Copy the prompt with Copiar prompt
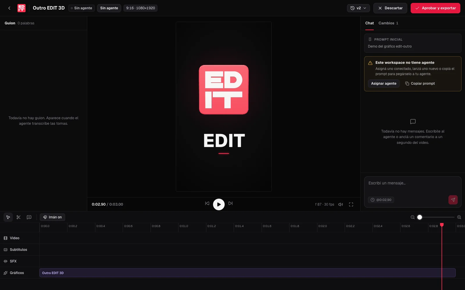This screenshot has width=465, height=290. [x=420, y=84]
